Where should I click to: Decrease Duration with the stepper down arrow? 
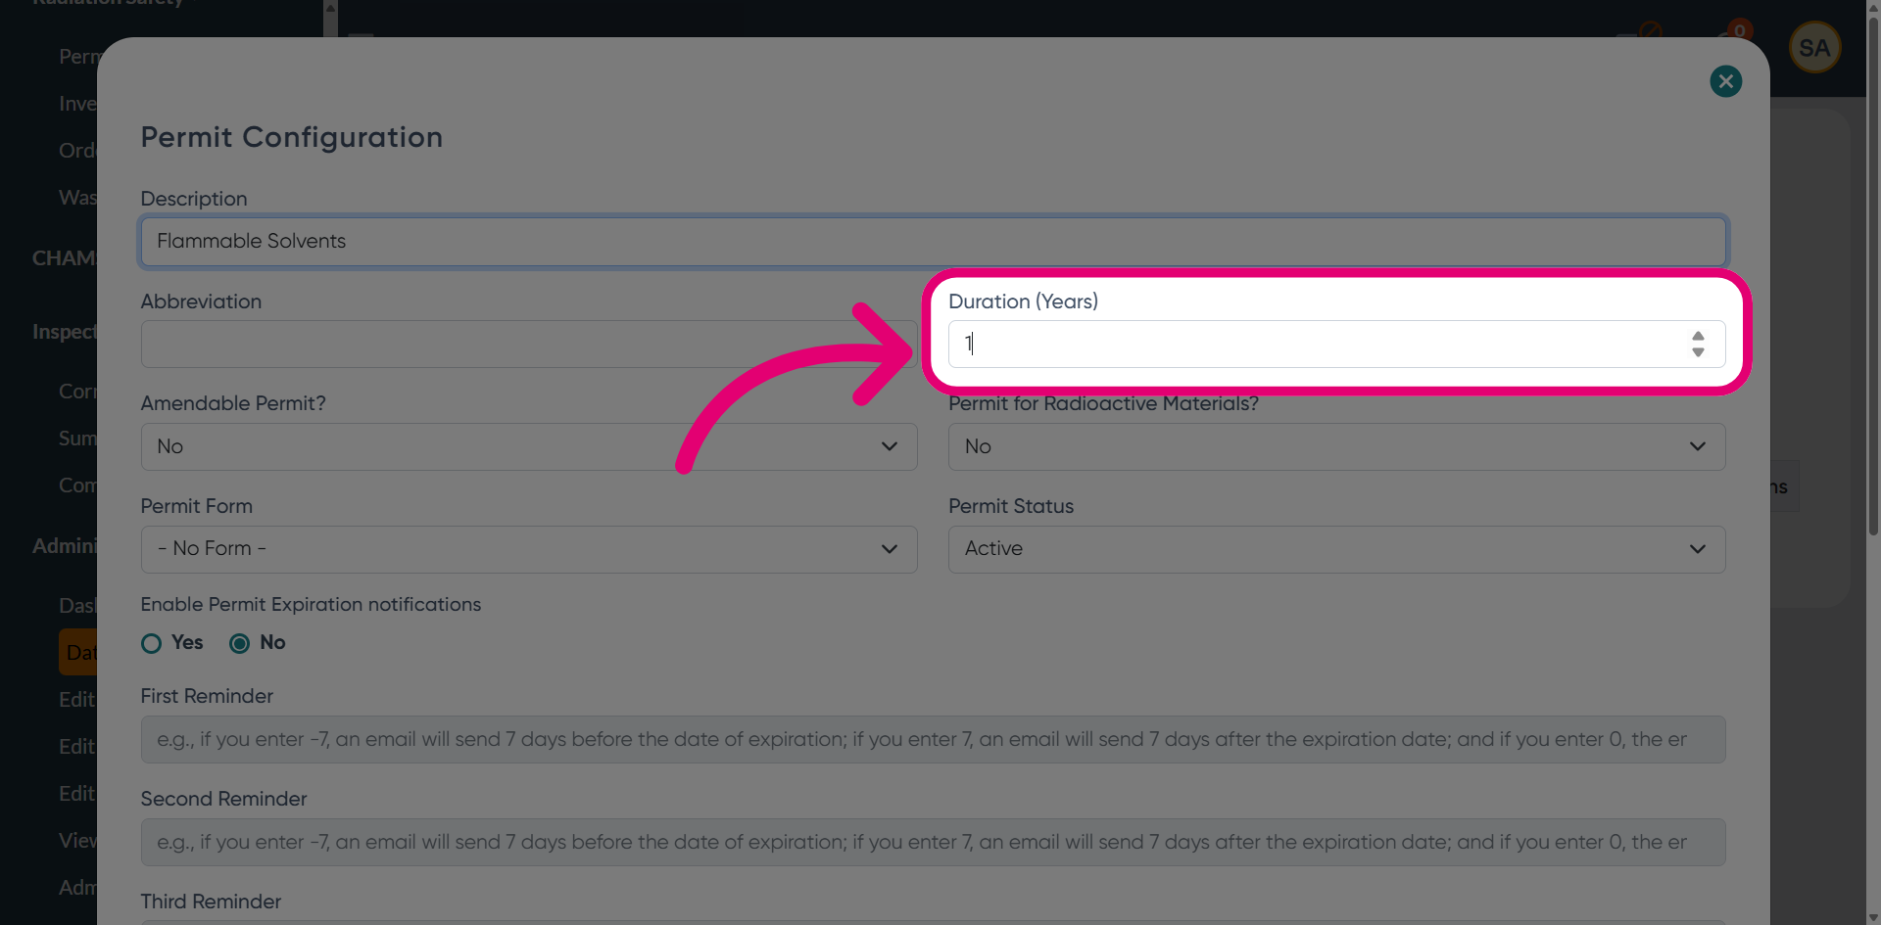[x=1698, y=352]
